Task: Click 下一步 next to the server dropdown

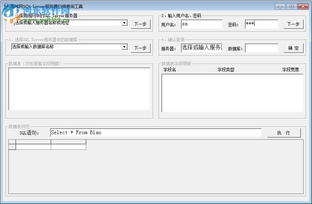Action: [x=141, y=24]
